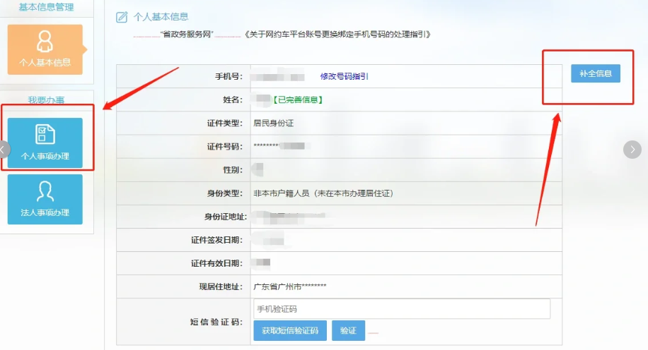
Task: Click the 广东省广州市 current address value
Action: [x=290, y=286]
